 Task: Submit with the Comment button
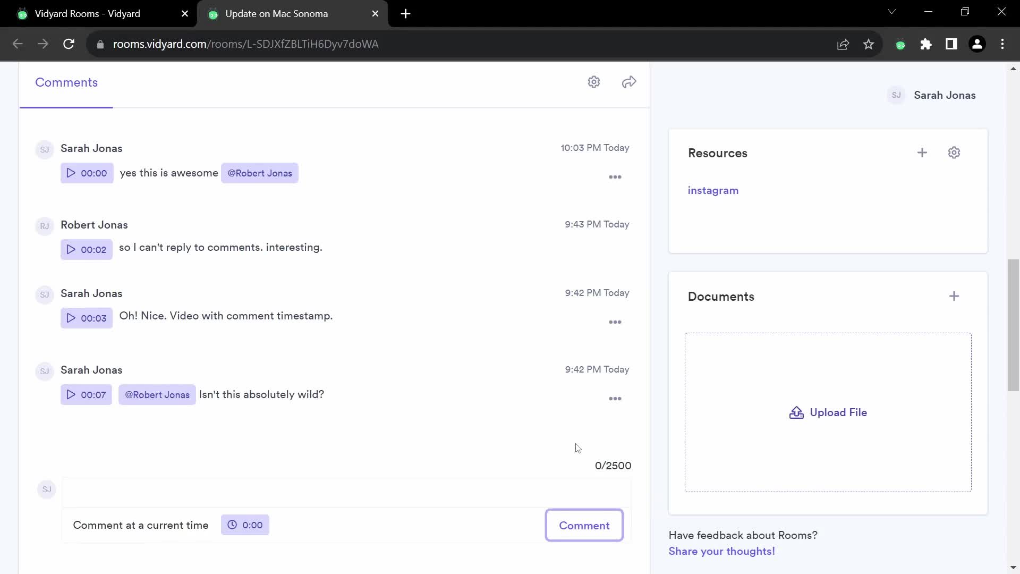pyautogui.click(x=584, y=526)
